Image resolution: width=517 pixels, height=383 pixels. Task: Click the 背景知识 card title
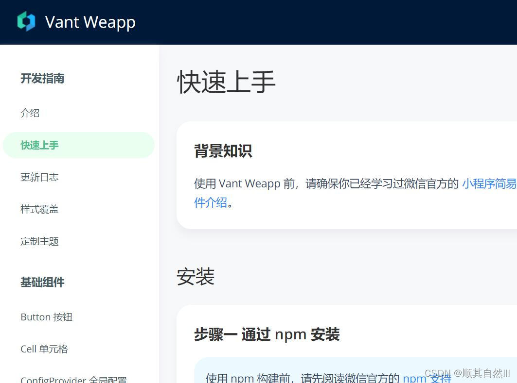click(223, 151)
